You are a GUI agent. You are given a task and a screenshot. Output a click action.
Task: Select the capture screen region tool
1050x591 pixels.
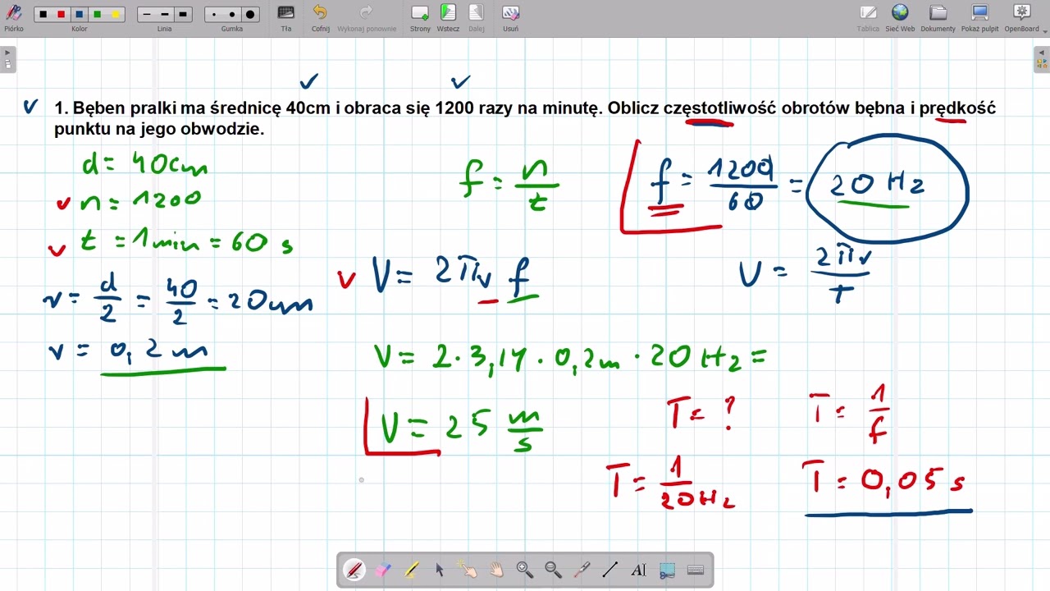point(667,570)
